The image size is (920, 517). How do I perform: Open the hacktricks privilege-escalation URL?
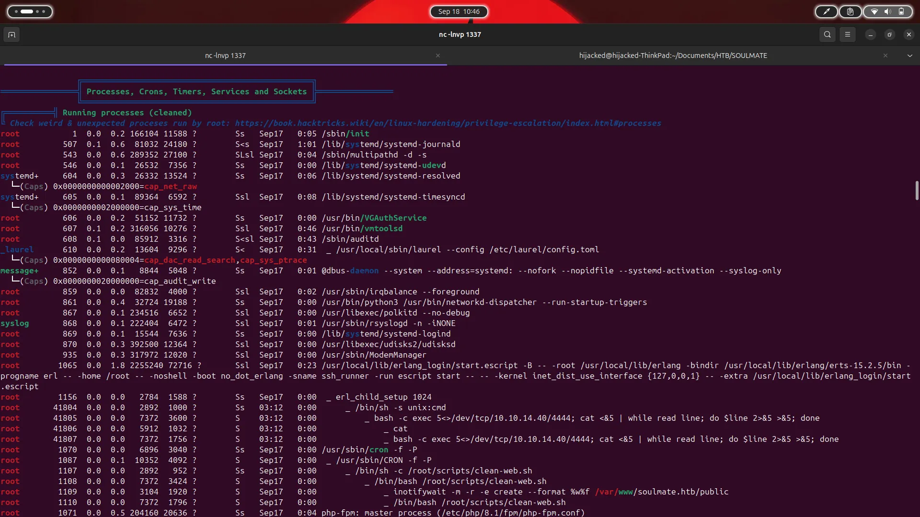coord(448,123)
